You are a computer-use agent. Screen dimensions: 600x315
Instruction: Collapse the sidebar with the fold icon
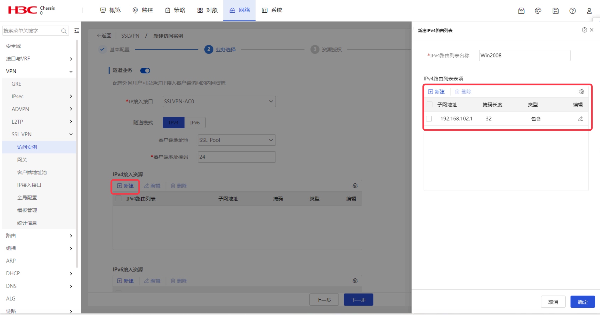77,31
